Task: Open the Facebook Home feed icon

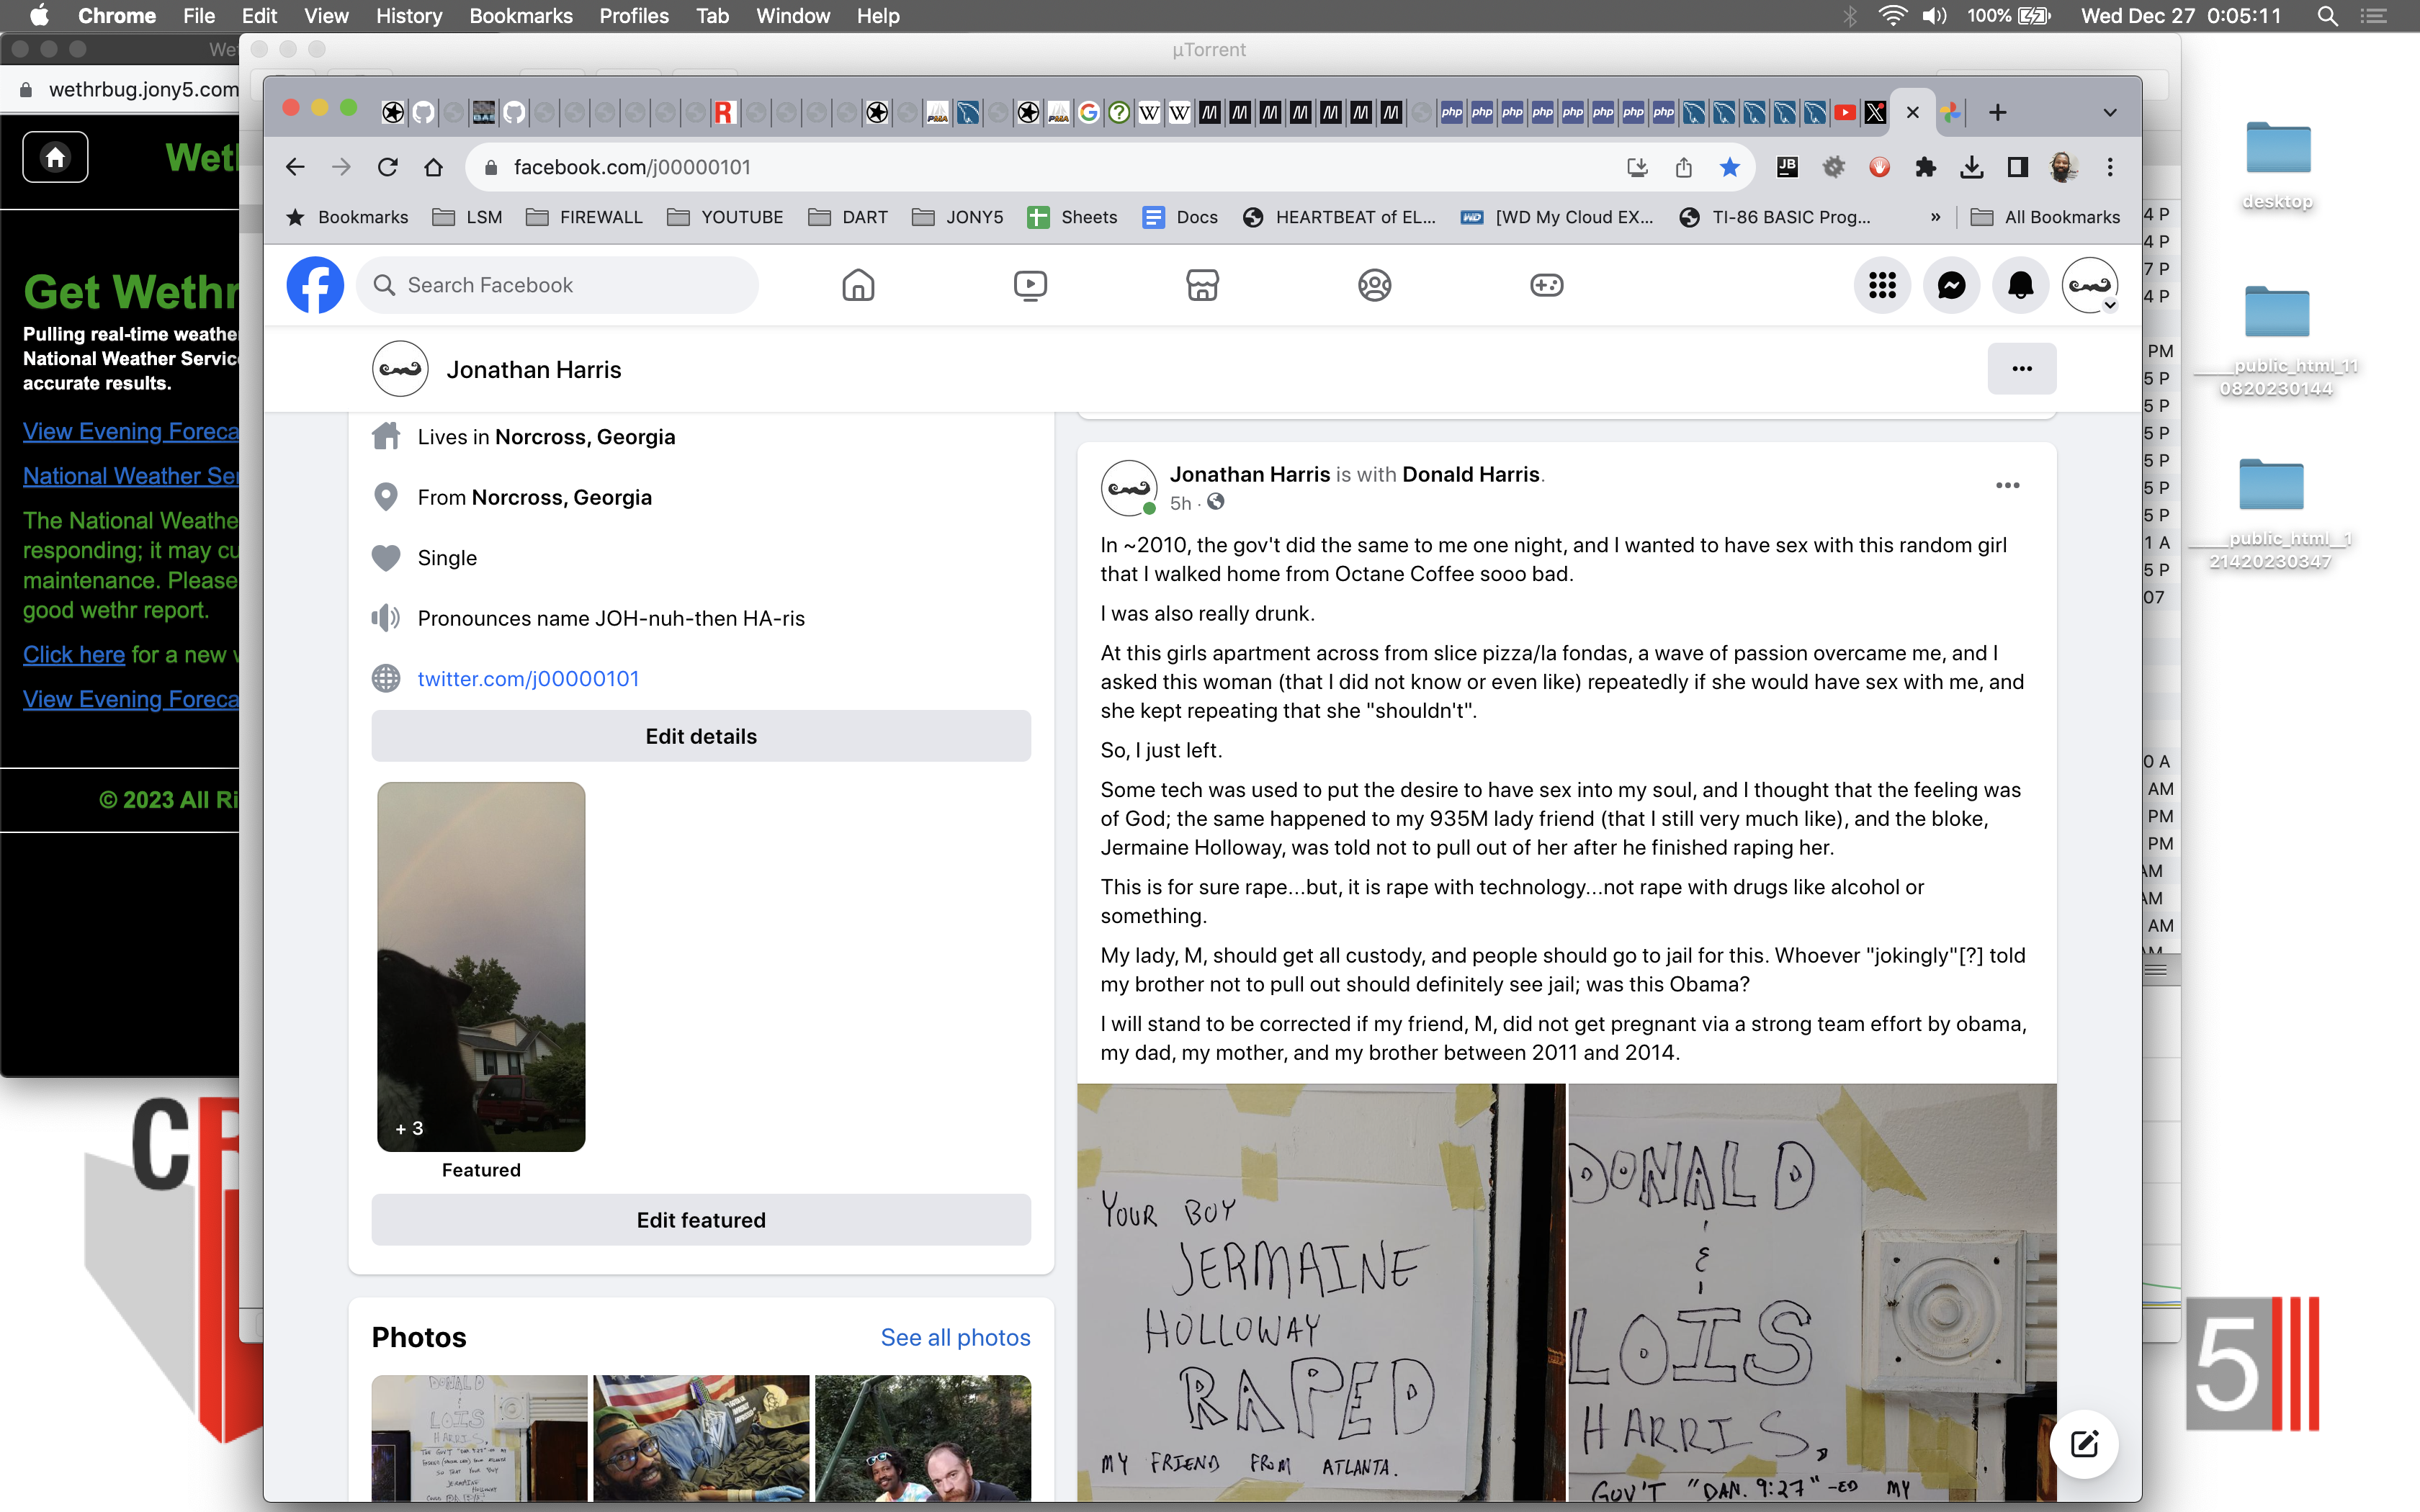Action: pos(858,285)
